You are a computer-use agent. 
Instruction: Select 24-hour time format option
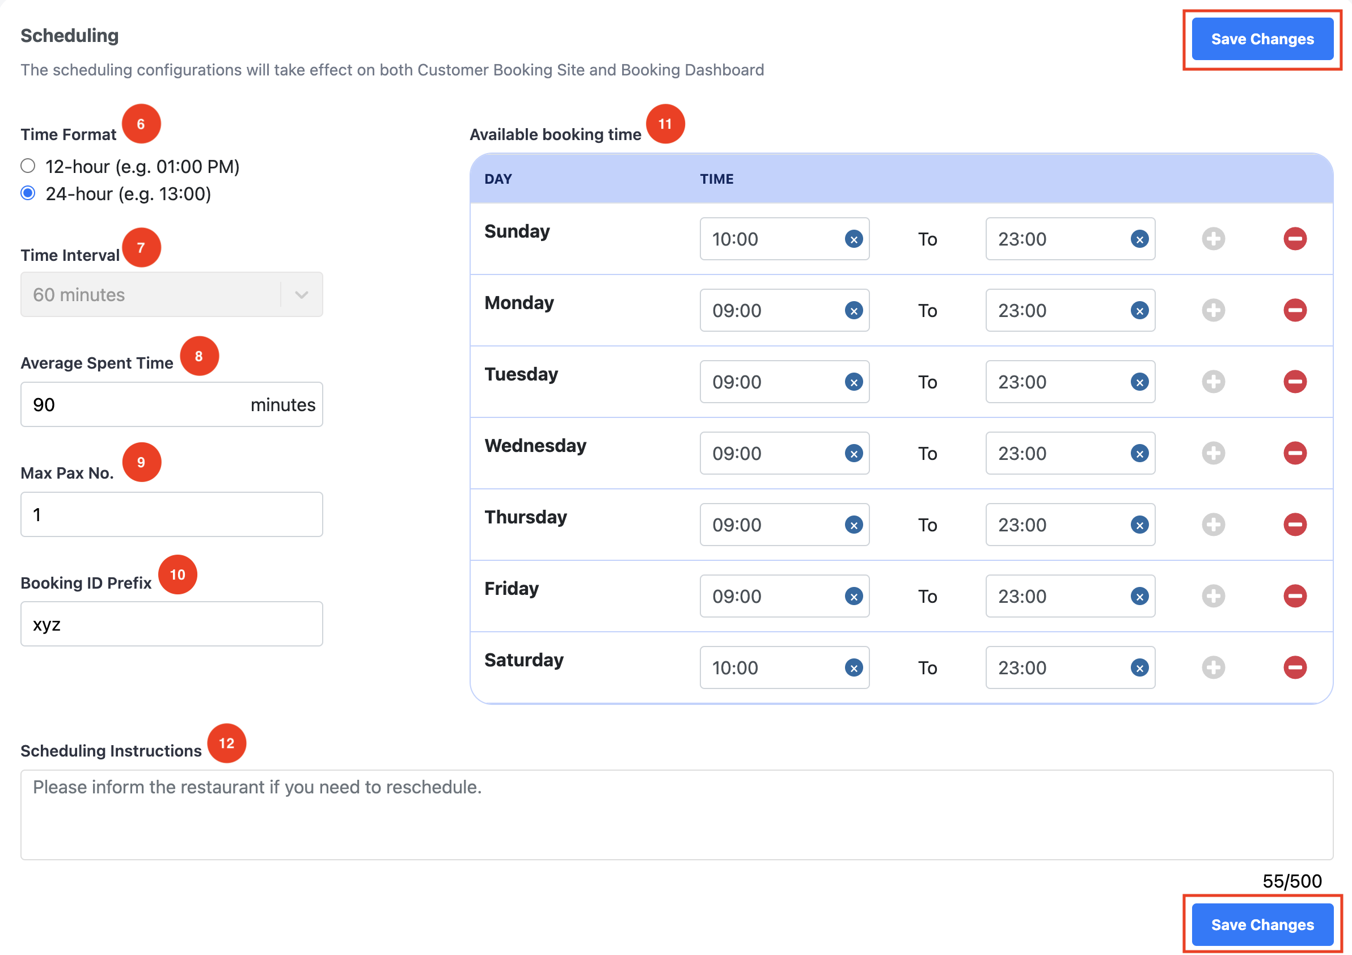pyautogui.click(x=28, y=193)
